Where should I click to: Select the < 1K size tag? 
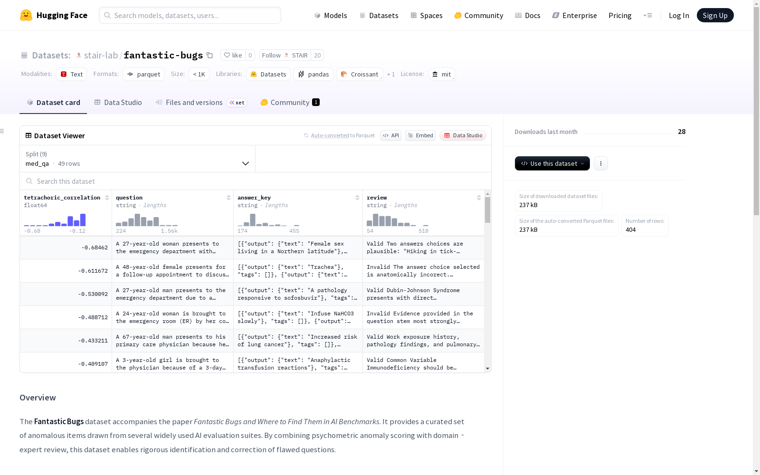click(x=199, y=74)
